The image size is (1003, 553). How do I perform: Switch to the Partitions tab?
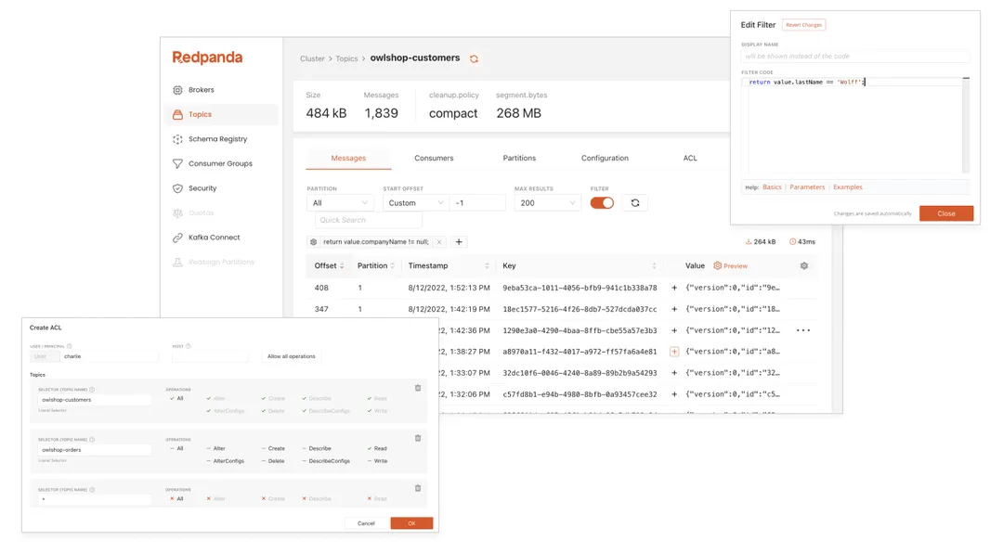[x=519, y=159]
